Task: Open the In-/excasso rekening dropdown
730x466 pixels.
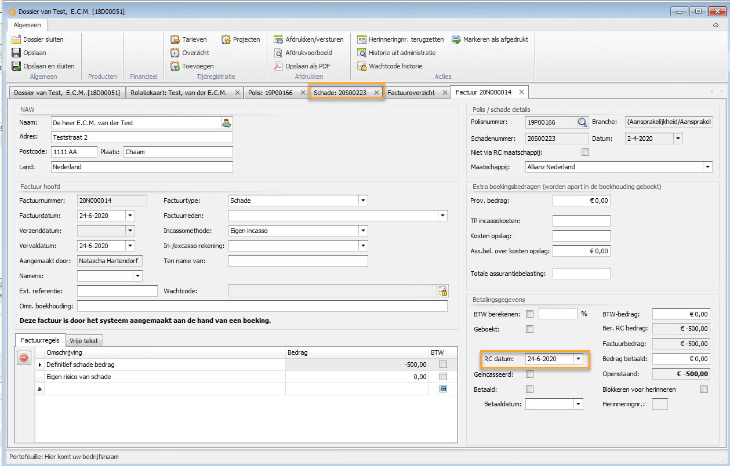Action: [x=363, y=246]
